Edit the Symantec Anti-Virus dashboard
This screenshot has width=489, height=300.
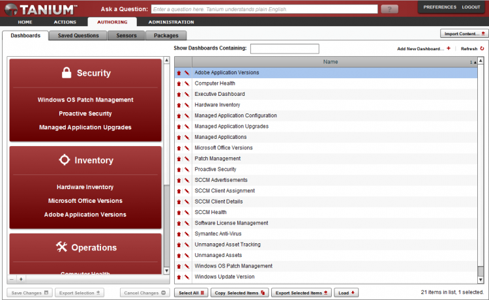tap(186, 234)
